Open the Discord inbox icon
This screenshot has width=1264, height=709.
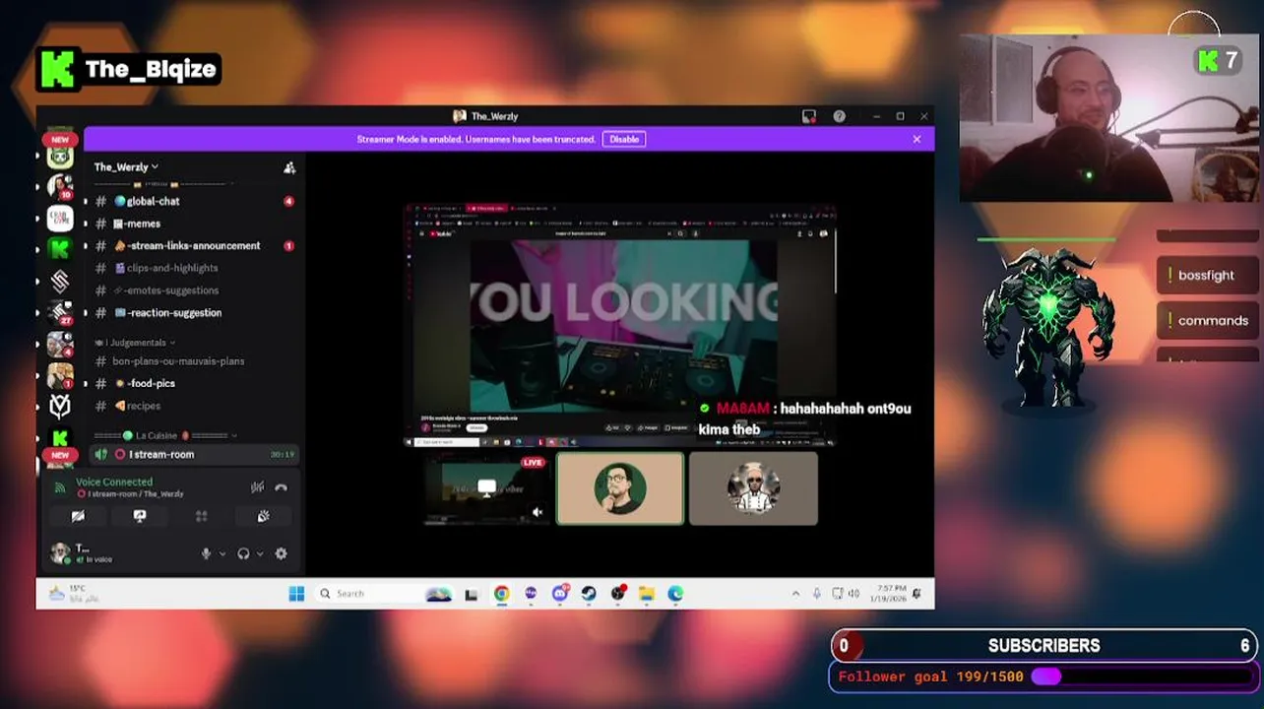click(x=809, y=116)
